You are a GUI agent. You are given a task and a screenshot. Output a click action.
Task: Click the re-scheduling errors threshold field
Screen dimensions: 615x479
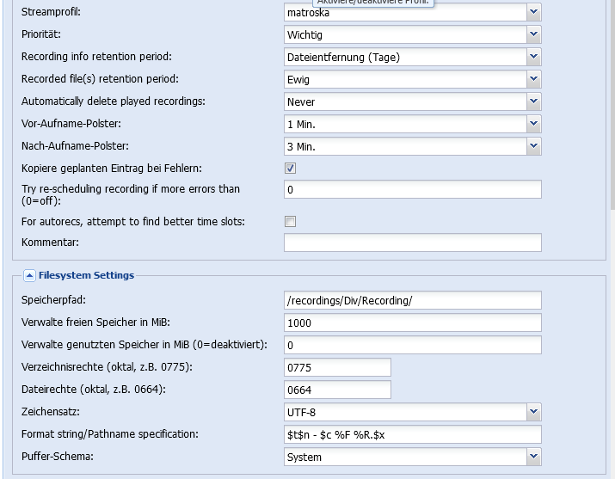pyautogui.click(x=413, y=189)
